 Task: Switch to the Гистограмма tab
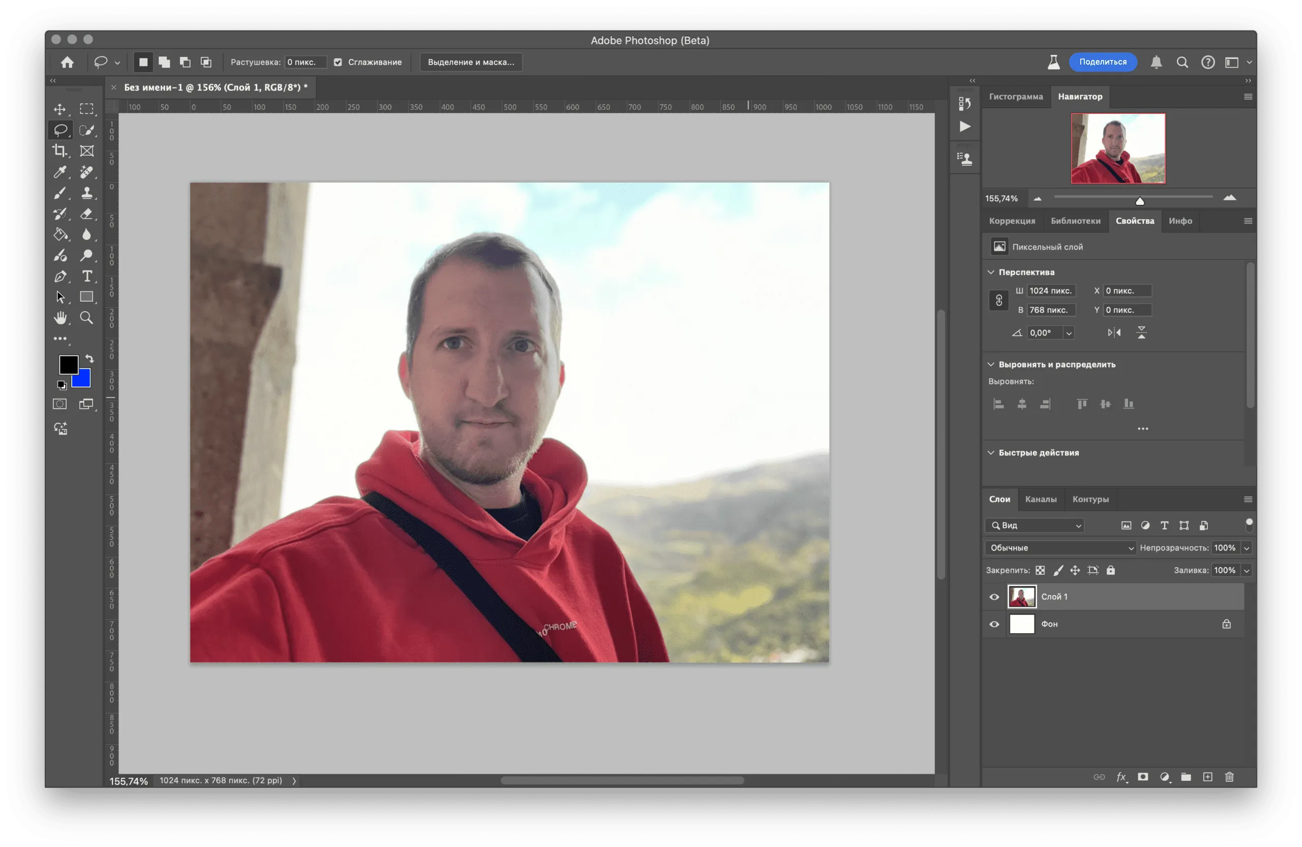pos(1016,96)
